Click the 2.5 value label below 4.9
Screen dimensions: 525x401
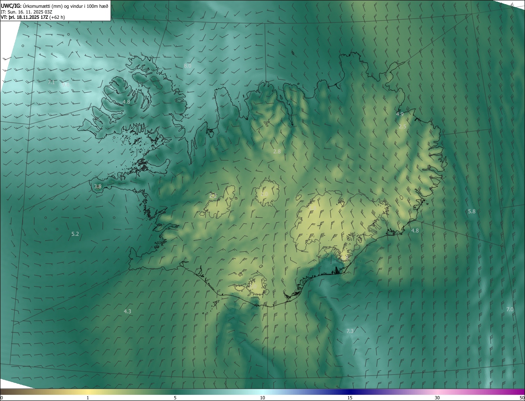pos(402,126)
